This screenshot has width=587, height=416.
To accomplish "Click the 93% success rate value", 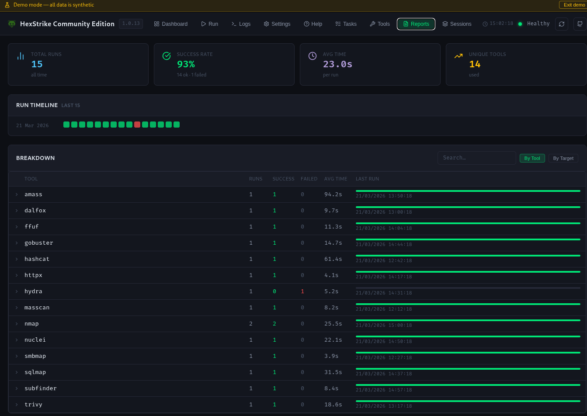I will click(186, 64).
